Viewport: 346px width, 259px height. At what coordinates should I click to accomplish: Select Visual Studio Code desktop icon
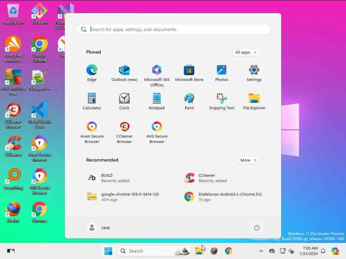point(39,115)
